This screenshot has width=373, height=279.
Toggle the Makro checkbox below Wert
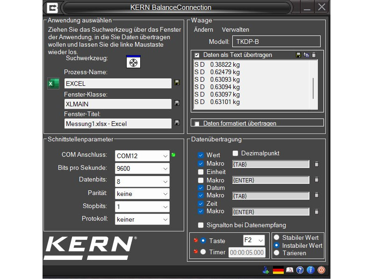(201, 164)
